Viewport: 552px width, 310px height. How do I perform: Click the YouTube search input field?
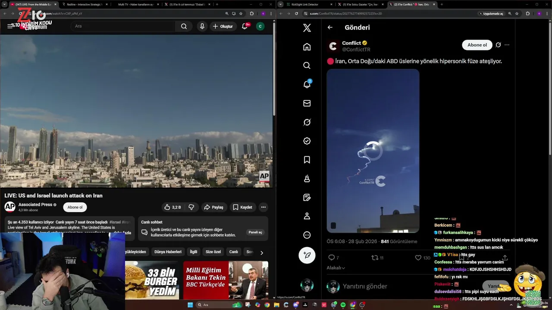click(x=123, y=26)
